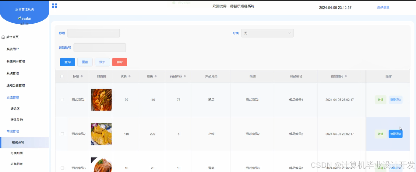Click the 描述 column header
This screenshot has width=416, height=172.
click(x=252, y=76)
